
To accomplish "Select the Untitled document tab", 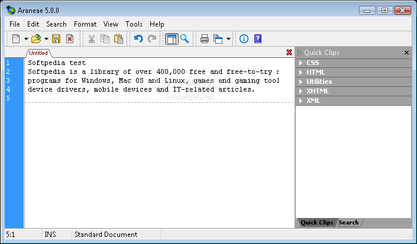I will [38, 53].
